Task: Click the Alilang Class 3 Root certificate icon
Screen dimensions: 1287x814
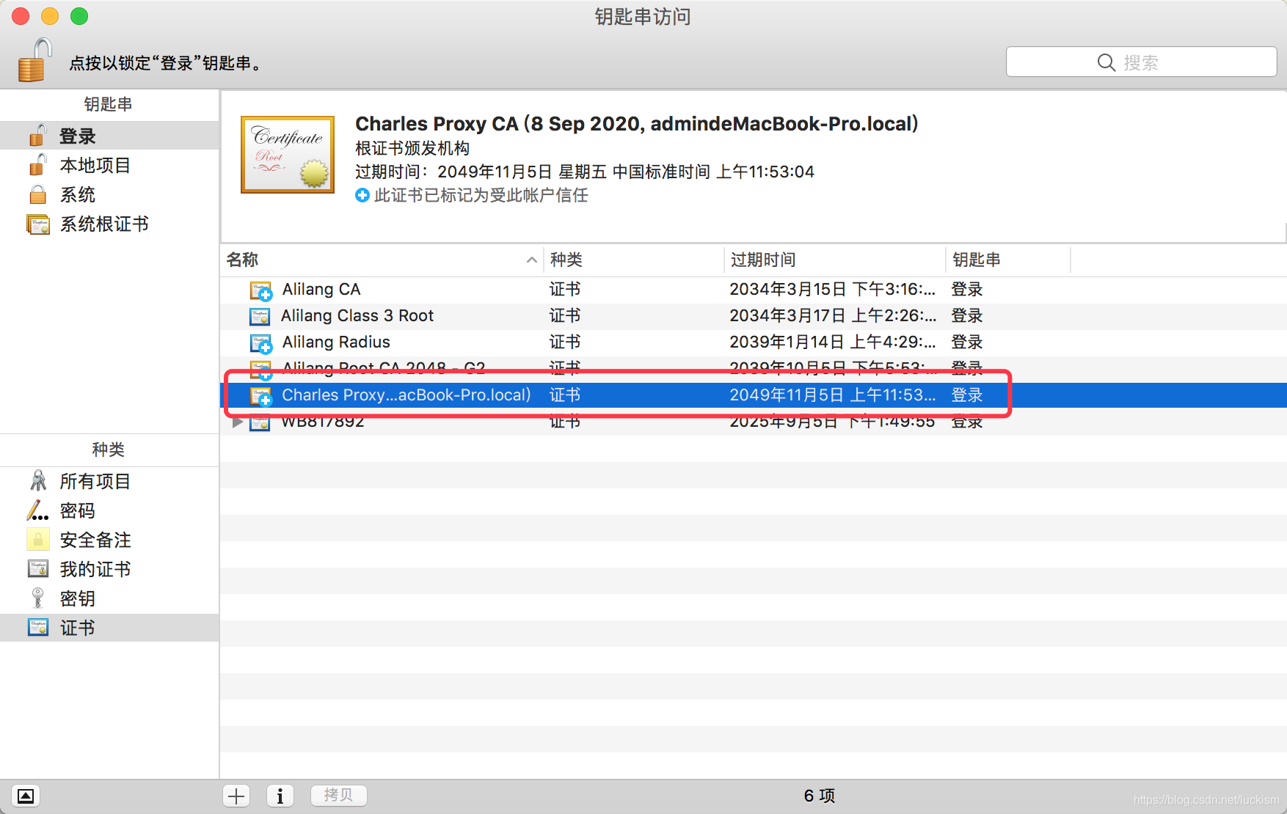Action: pos(260,316)
